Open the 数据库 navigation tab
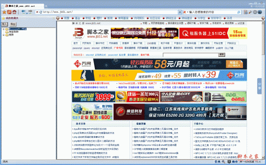The image size is (266, 165). click(x=126, y=43)
